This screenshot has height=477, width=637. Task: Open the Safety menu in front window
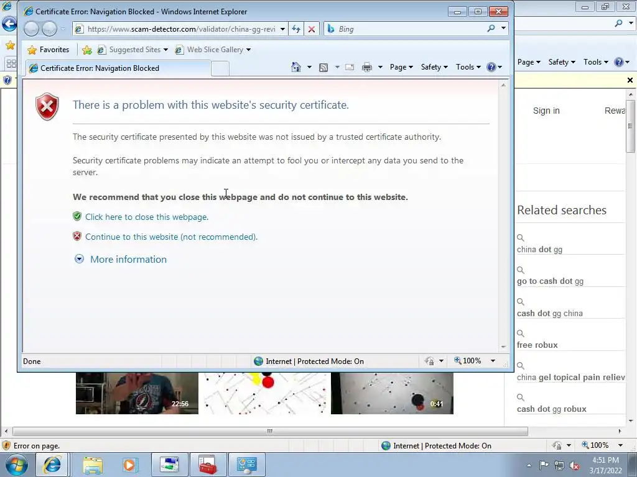(x=434, y=67)
